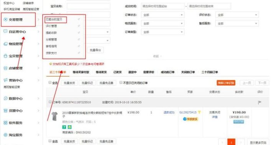Click external-link icon beside 分期管理

click(x=79, y=39)
